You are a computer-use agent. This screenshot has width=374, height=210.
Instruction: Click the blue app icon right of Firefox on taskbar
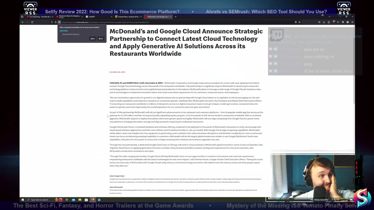[99, 200]
